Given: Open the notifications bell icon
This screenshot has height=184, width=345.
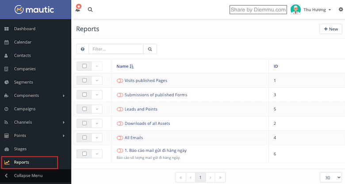Looking at the screenshot, I should [78, 9].
